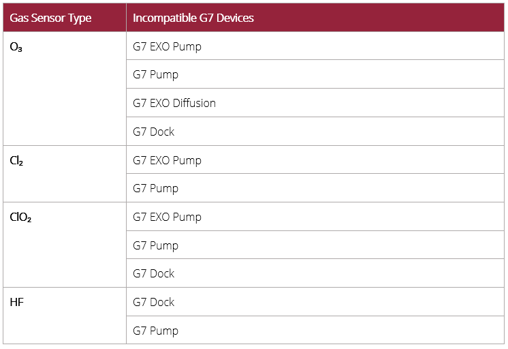The height and width of the screenshot is (349, 508).
Task: Select the O₃ gas sensor cell
Action: (16, 47)
